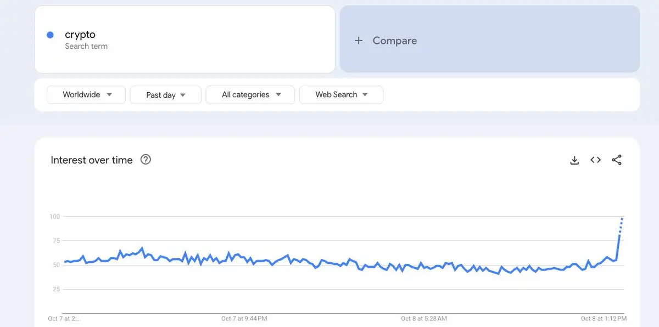The width and height of the screenshot is (659, 327).
Task: Select the Oct 8 at 5:28 AM axis label
Action: [424, 318]
